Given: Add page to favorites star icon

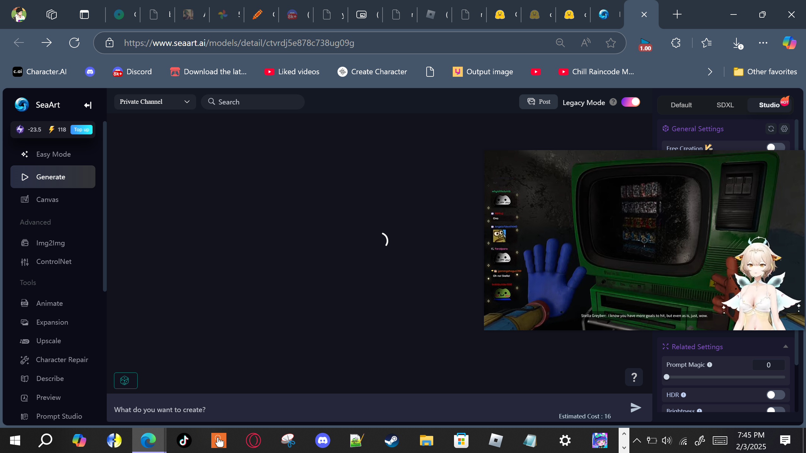Looking at the screenshot, I should click(x=611, y=43).
